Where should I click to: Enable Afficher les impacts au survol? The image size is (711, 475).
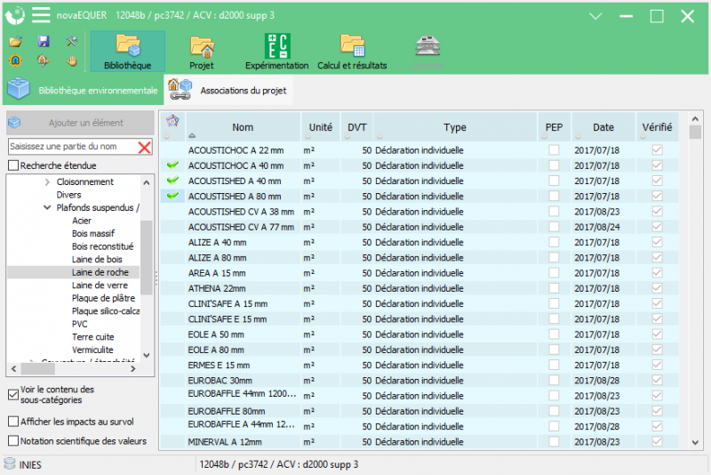tap(13, 422)
